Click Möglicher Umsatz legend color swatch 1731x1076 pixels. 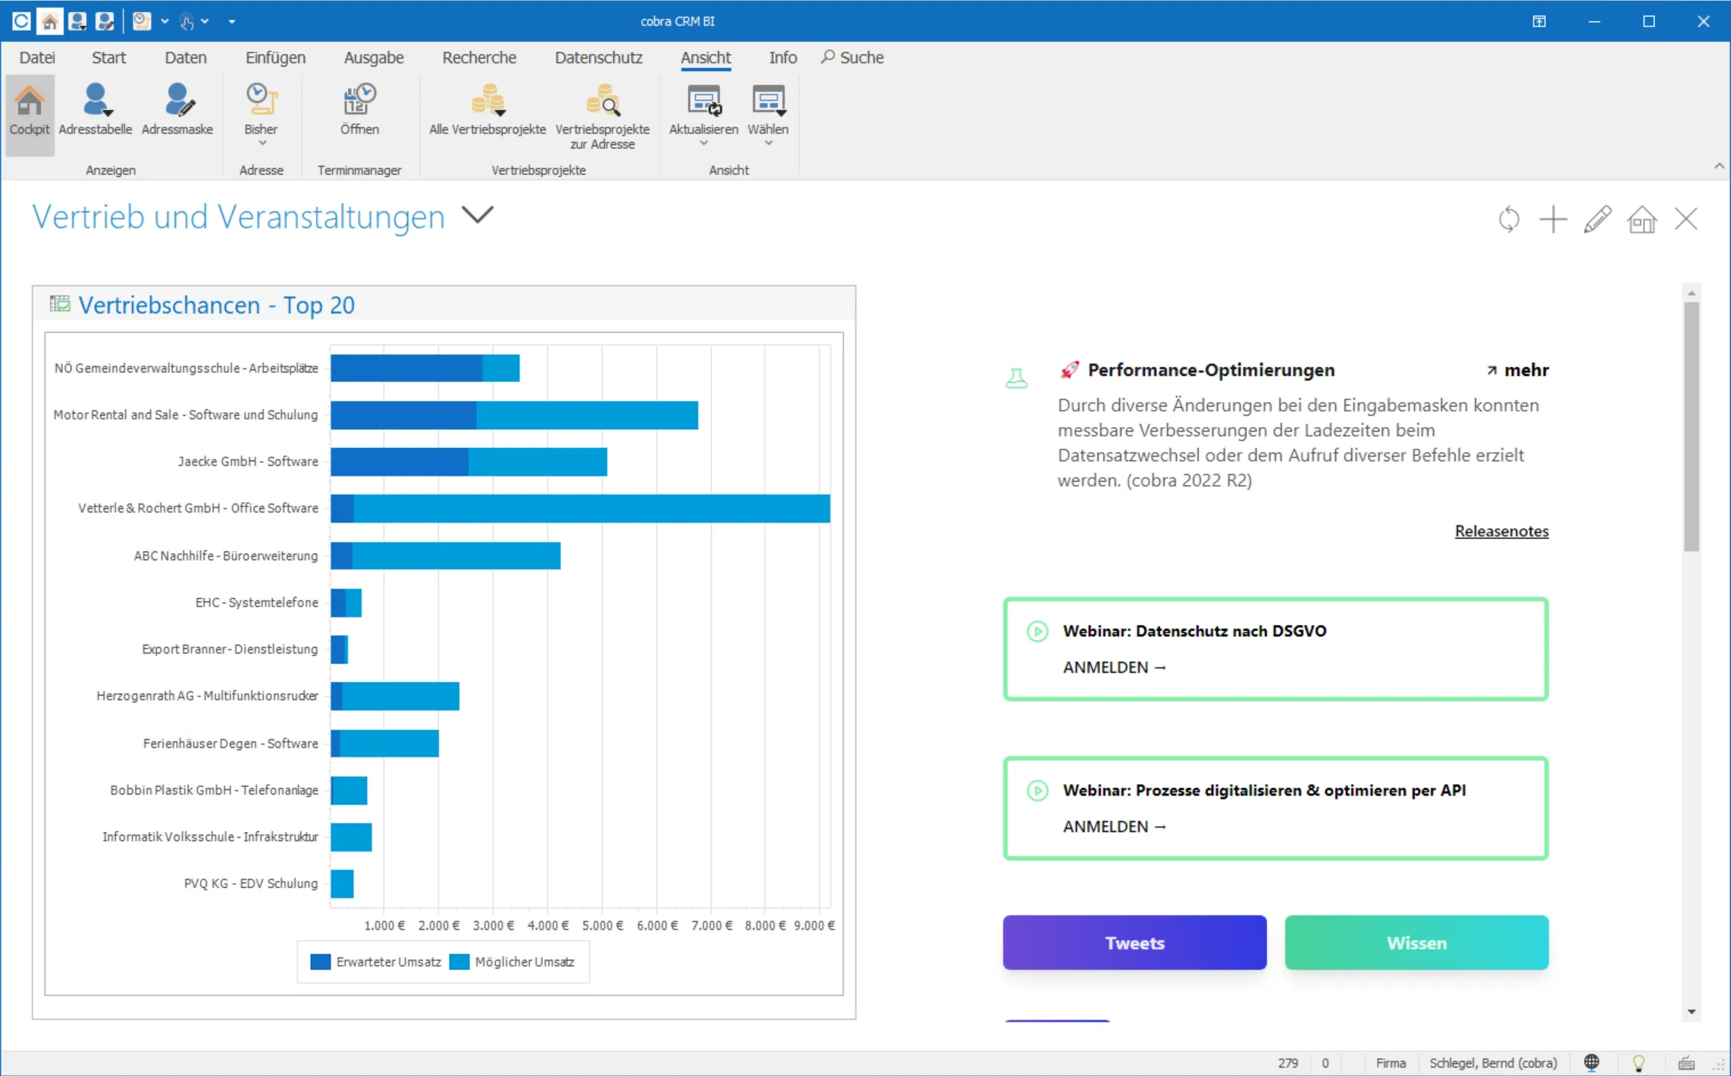coord(459,961)
